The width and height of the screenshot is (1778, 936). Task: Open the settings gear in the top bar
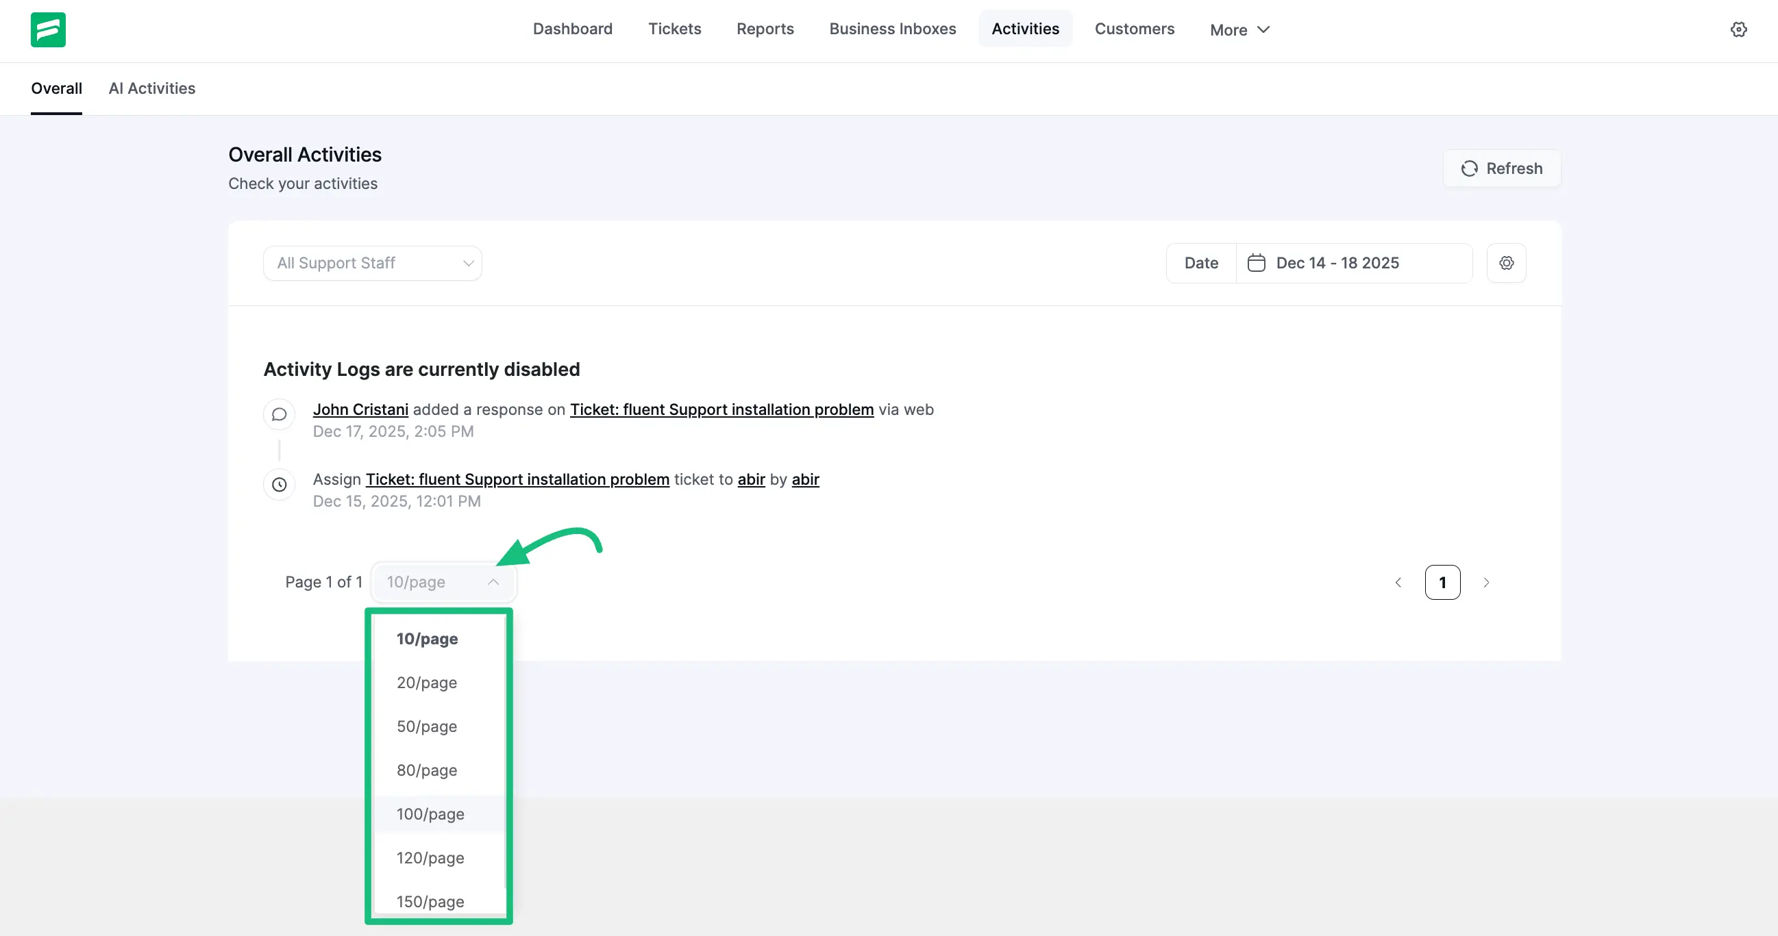click(1739, 29)
